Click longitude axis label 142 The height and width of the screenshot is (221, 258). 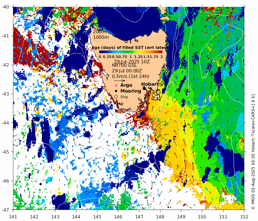click(34, 216)
